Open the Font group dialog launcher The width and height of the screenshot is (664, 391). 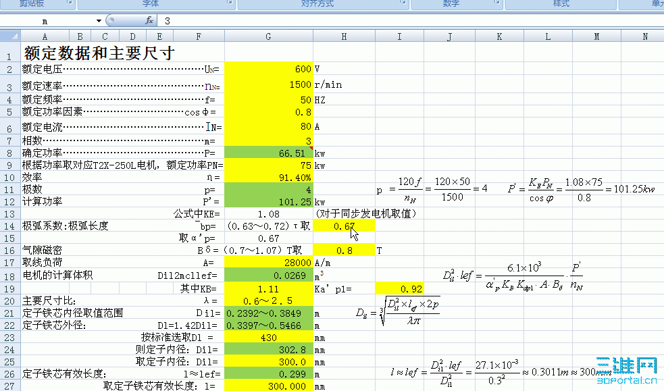pos(228,4)
